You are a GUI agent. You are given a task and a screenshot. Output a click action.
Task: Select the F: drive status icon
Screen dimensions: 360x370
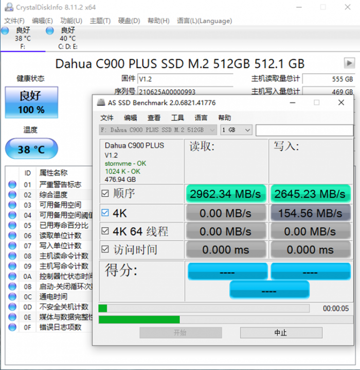5,31
